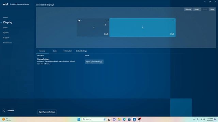The width and height of the screenshot is (218, 122).
Task: Switch to the General tab
Action: point(42,51)
